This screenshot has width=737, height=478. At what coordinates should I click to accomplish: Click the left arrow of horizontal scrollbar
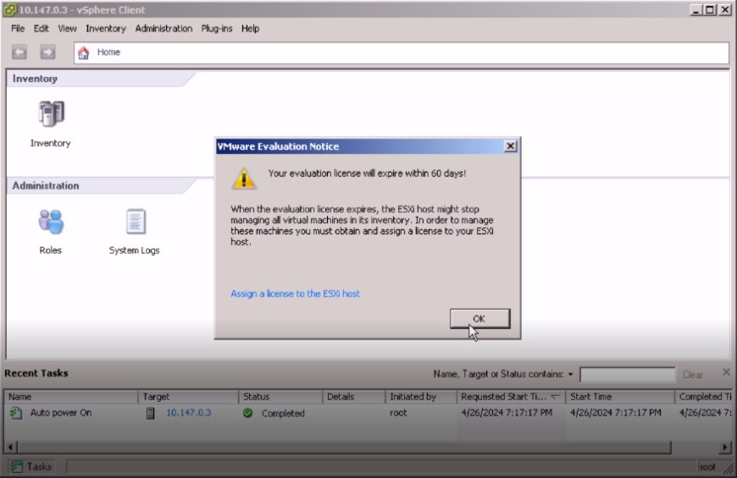11,447
